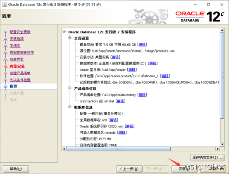Screen dimensions: 229x174
Task: Select the 源位置 products.xml row
Action: pyautogui.click(x=127, y=51)
